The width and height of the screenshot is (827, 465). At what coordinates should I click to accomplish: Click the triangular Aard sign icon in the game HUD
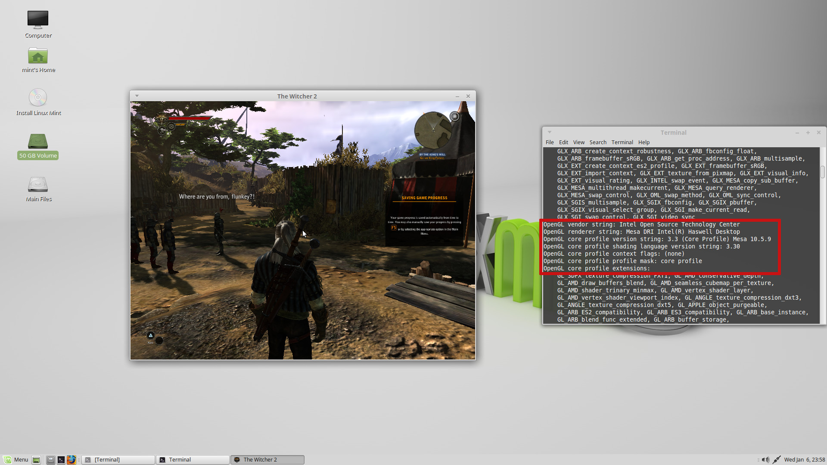click(150, 335)
